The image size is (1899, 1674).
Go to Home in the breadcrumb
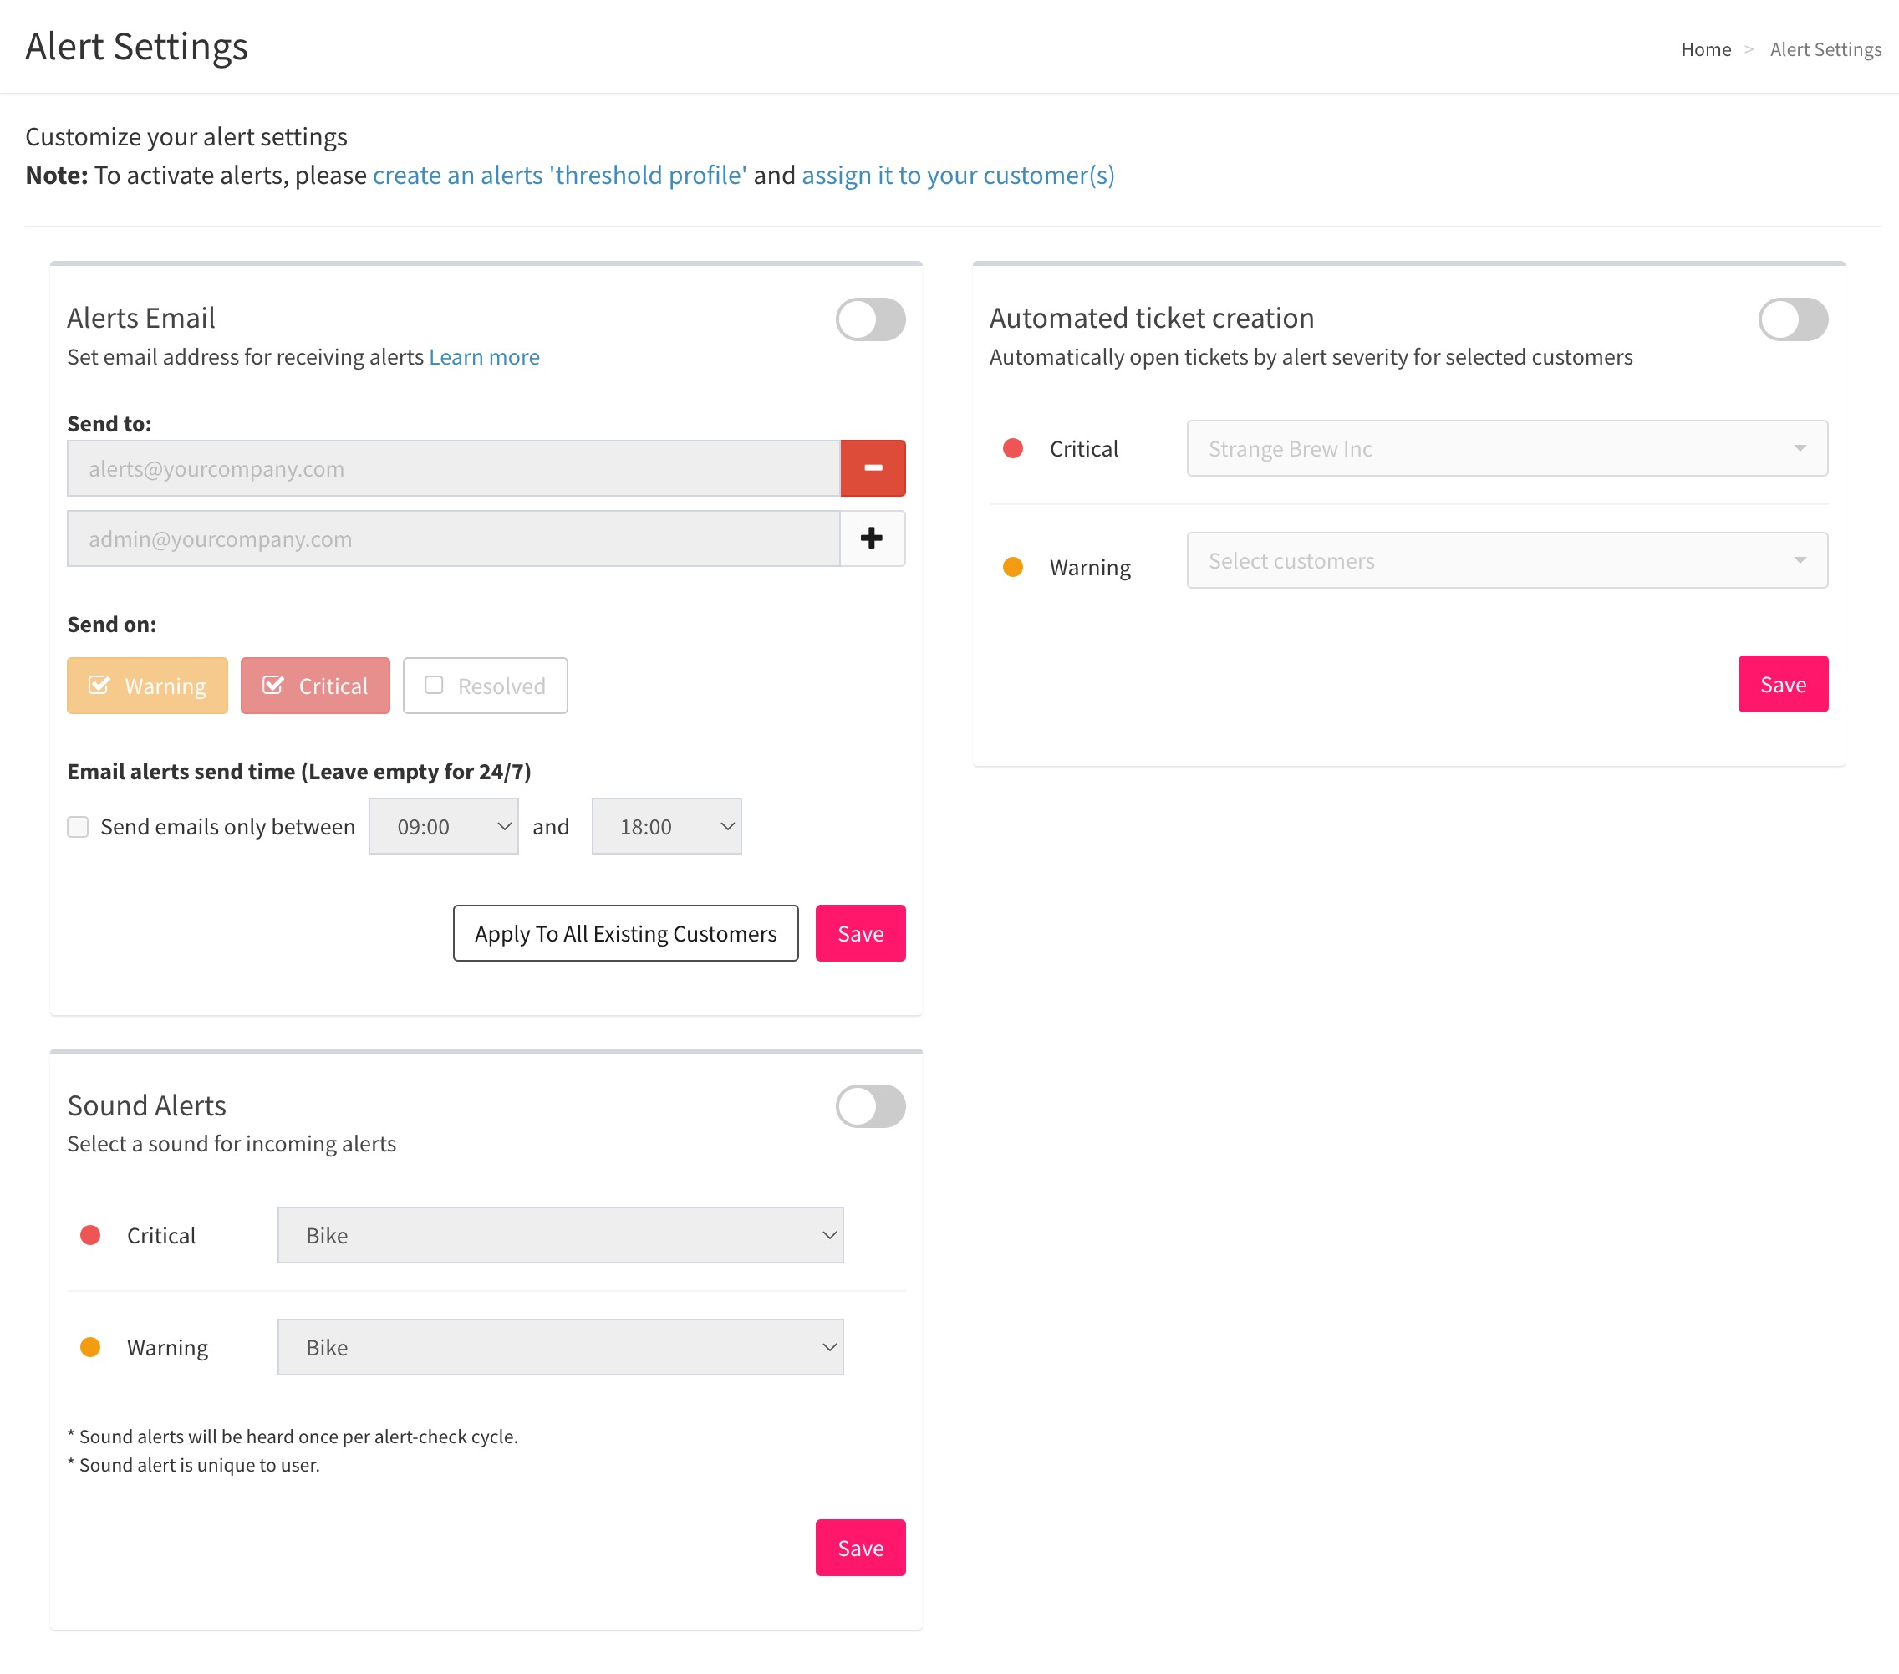(1706, 49)
